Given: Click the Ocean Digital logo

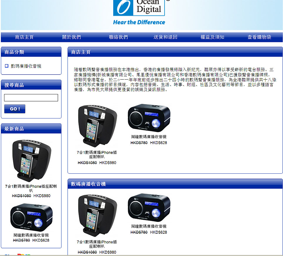Looking at the screenshot, I should point(139,12).
